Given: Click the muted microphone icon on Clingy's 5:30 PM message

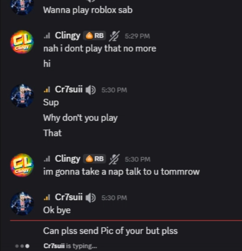Looking at the screenshot, I should coord(114,159).
